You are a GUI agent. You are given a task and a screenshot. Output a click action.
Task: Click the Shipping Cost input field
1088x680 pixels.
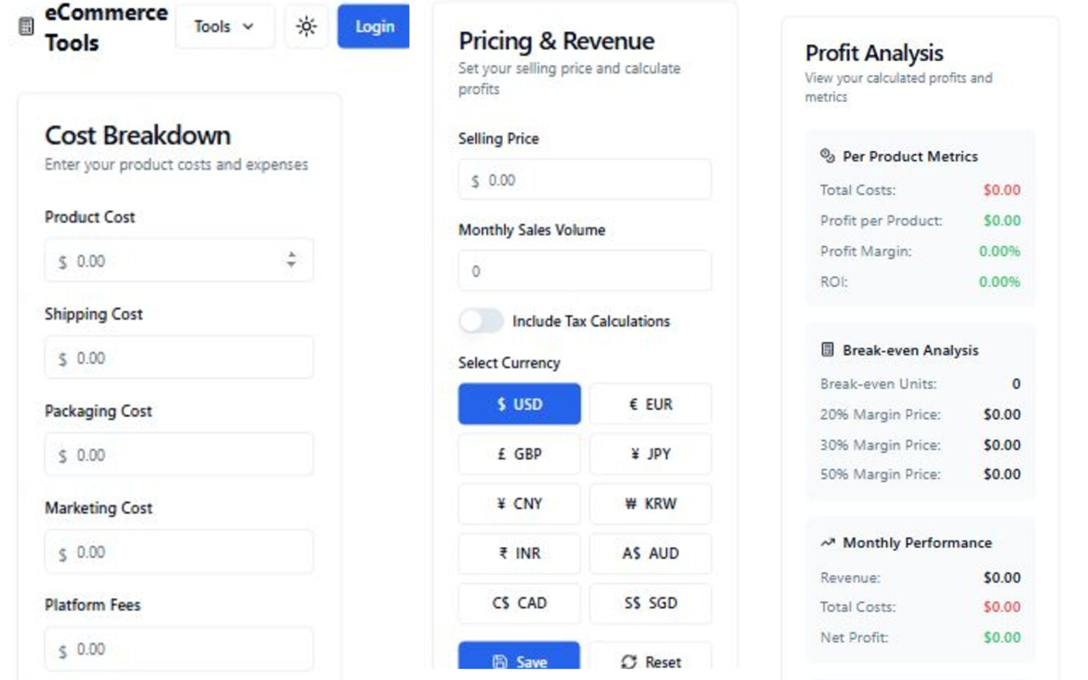[x=178, y=357]
